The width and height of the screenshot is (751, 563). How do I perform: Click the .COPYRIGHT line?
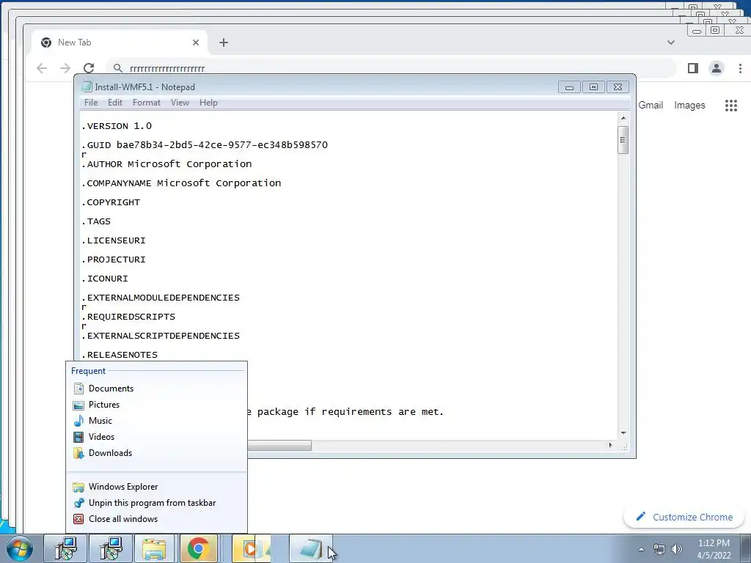click(111, 202)
